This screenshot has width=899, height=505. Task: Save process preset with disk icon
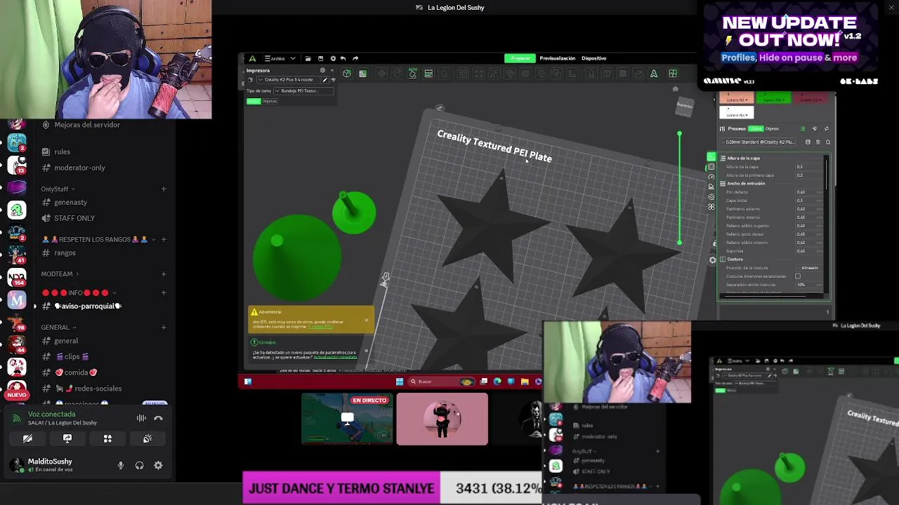[808, 142]
